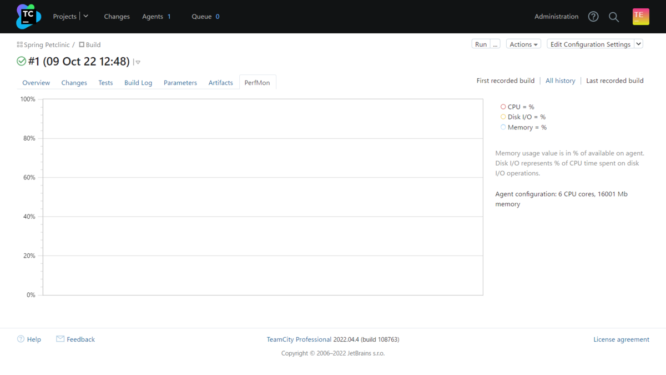The image size is (666, 375).
Task: Click the Build configuration square icon
Action: point(82,44)
